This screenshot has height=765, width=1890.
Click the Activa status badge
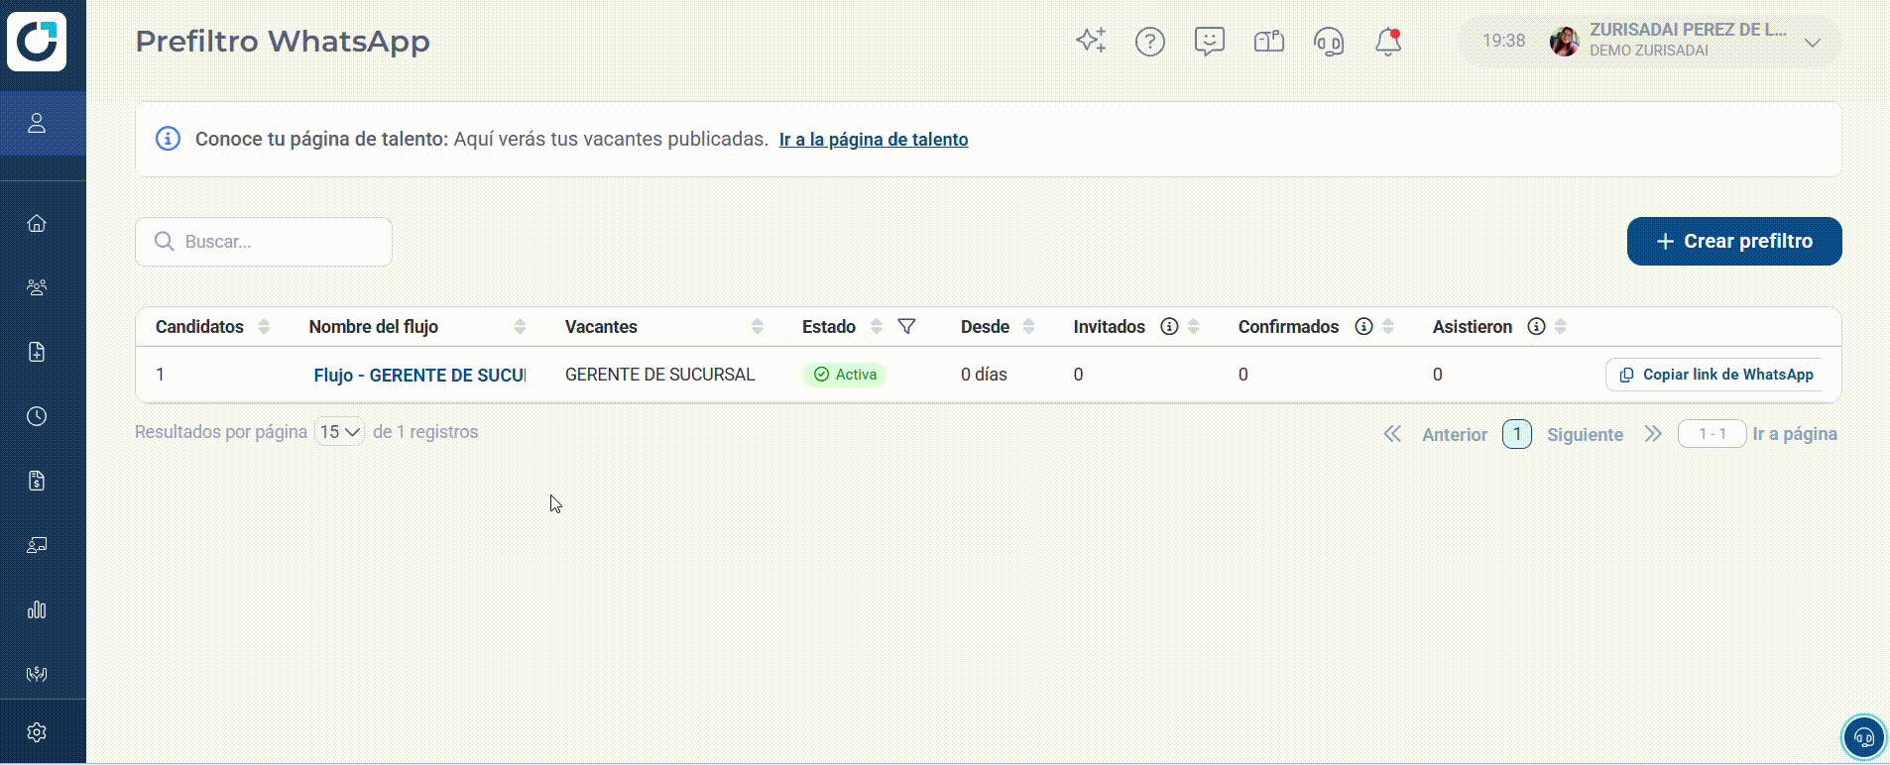point(845,375)
